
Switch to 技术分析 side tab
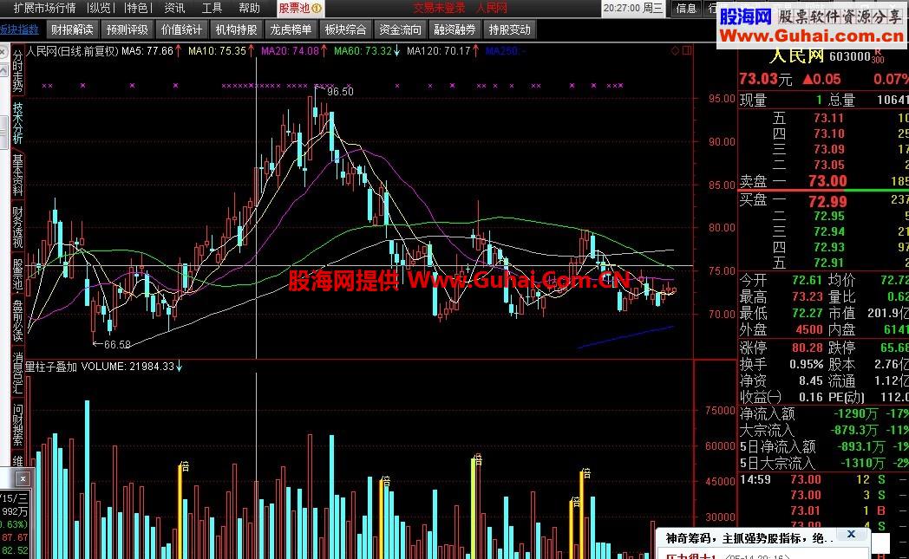pyautogui.click(x=17, y=123)
